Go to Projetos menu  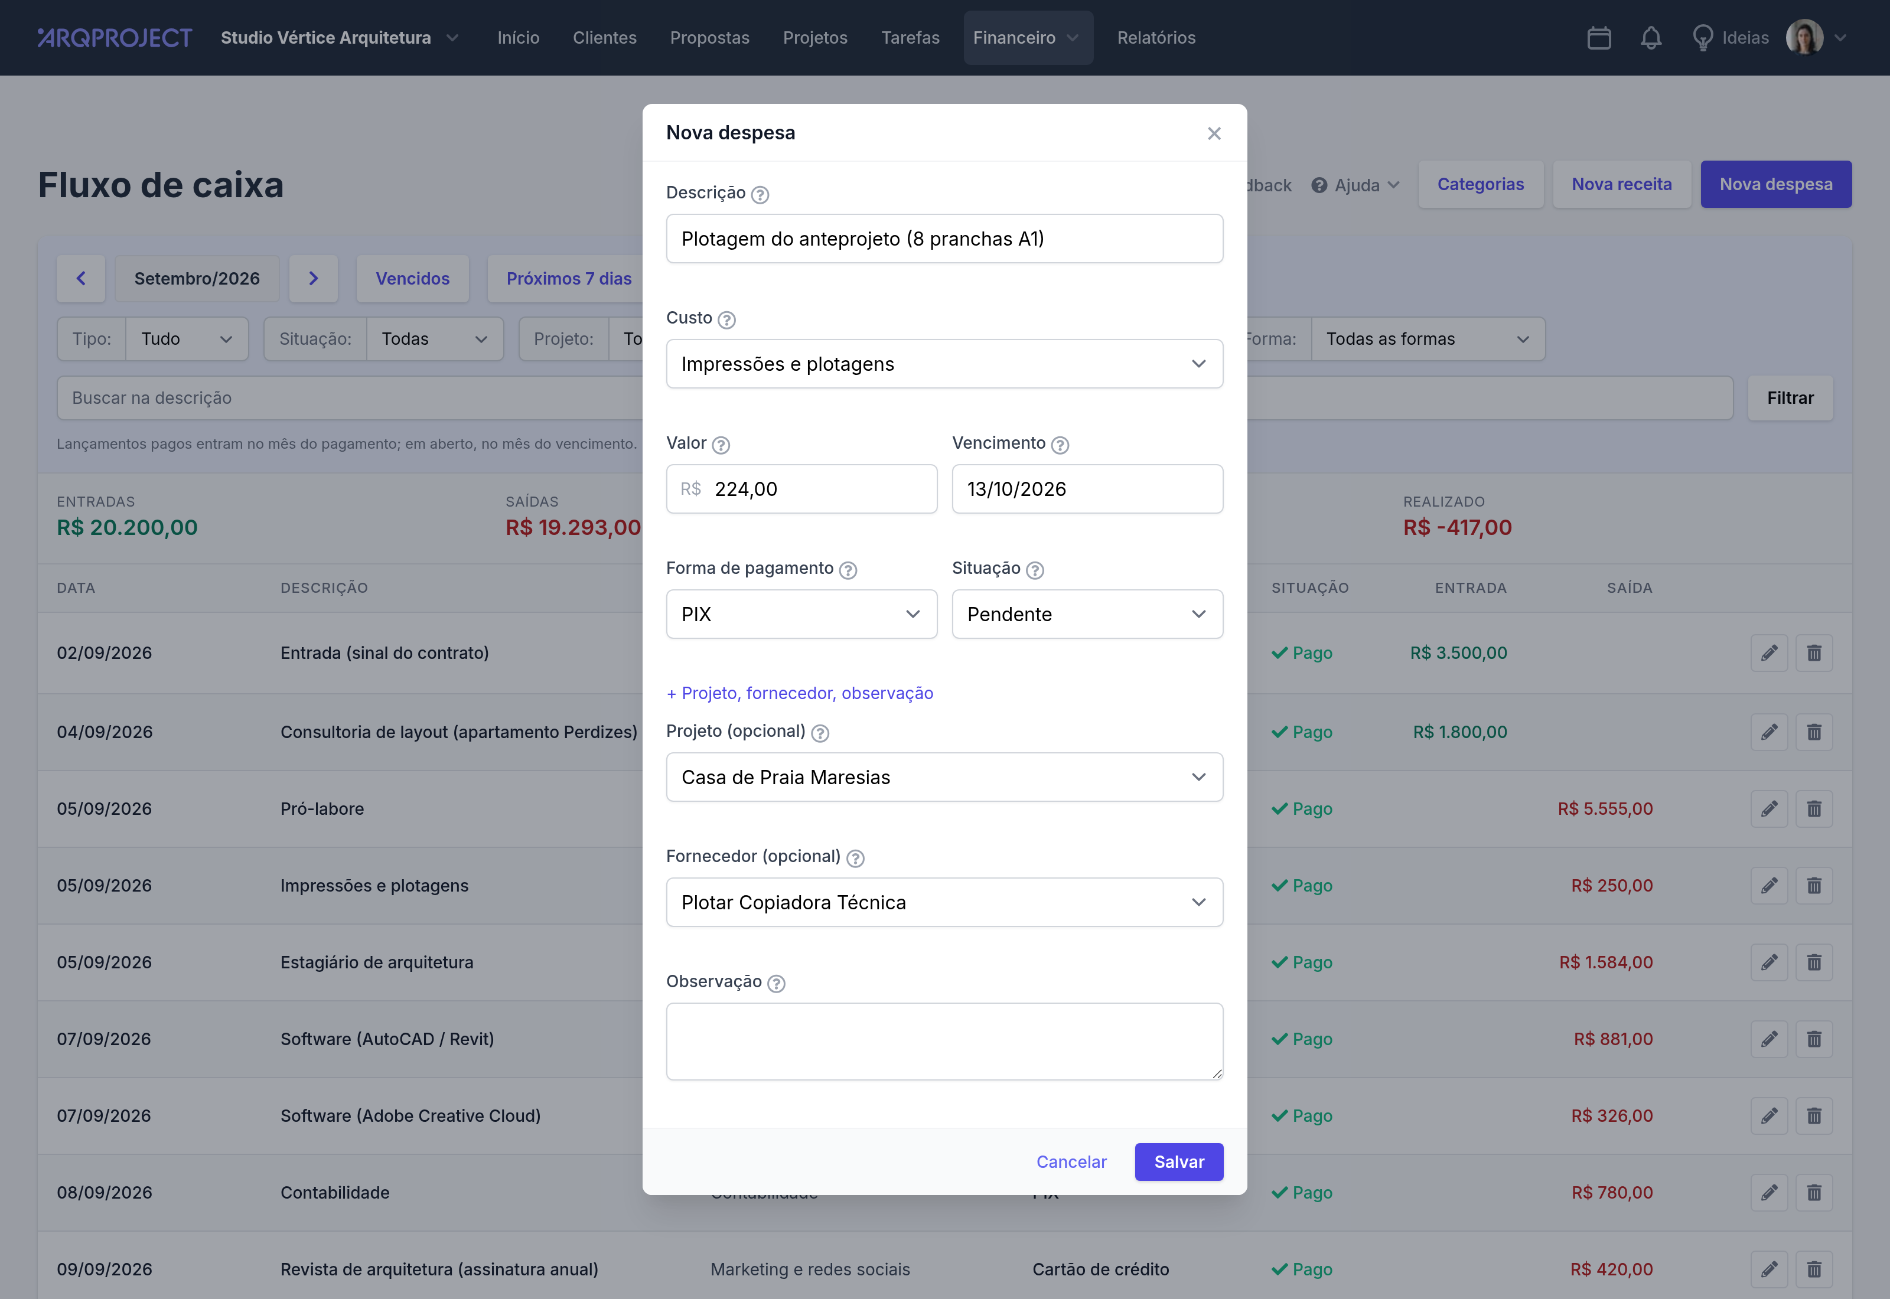coord(815,38)
